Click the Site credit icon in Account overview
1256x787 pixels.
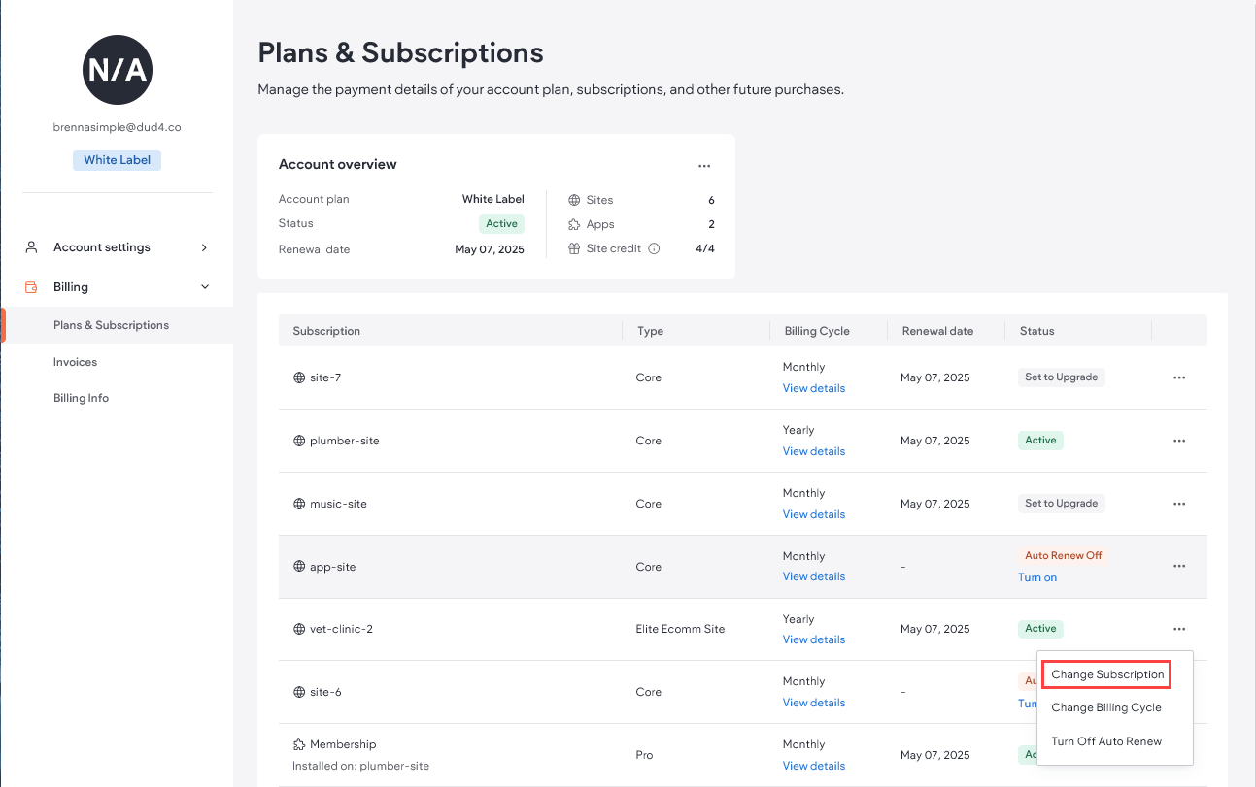(572, 247)
